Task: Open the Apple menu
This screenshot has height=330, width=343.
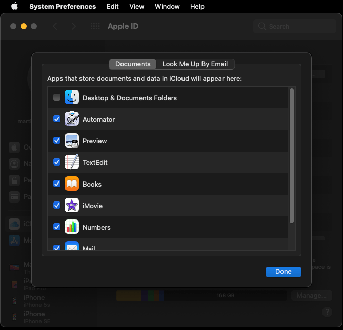Action: pyautogui.click(x=15, y=6)
